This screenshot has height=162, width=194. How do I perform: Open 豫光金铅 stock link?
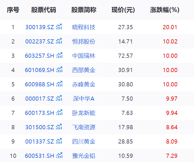[84, 156]
